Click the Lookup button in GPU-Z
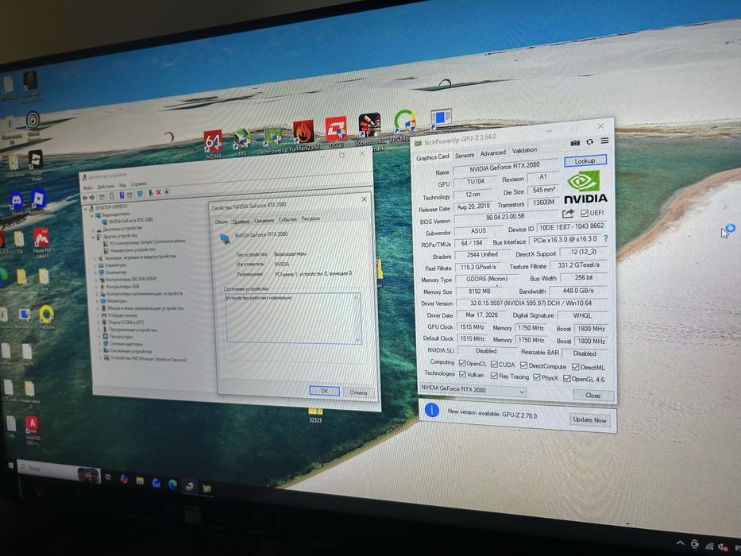Screen dimensions: 741x556 click(x=585, y=160)
